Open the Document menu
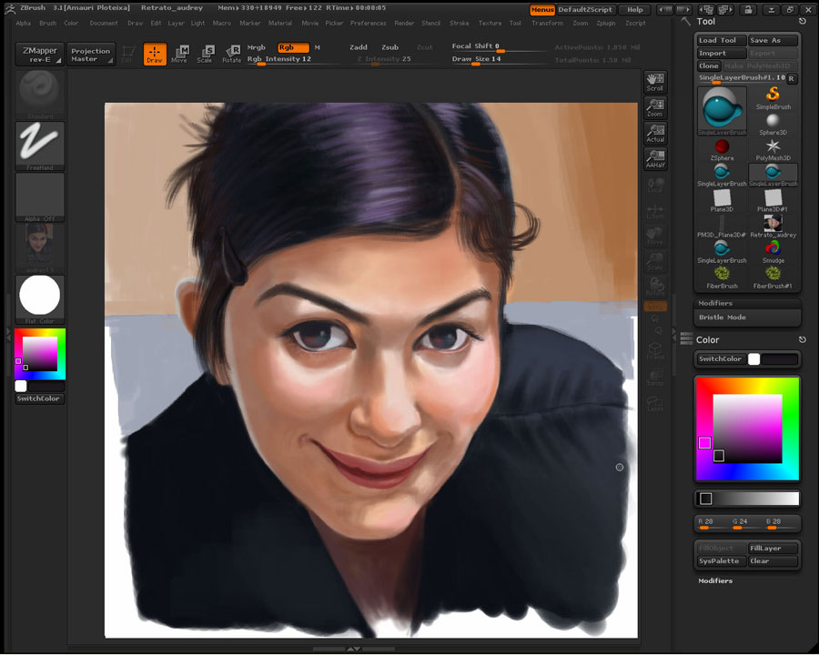Viewport: 819px width, 655px height. coord(104,23)
